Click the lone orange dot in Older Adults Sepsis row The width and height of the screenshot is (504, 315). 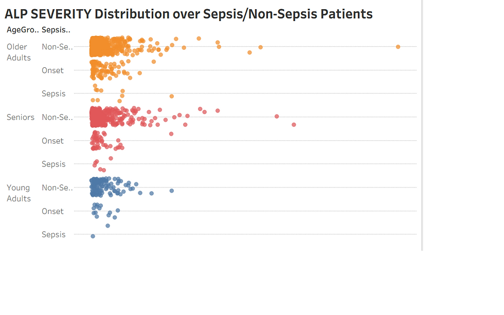point(172,96)
